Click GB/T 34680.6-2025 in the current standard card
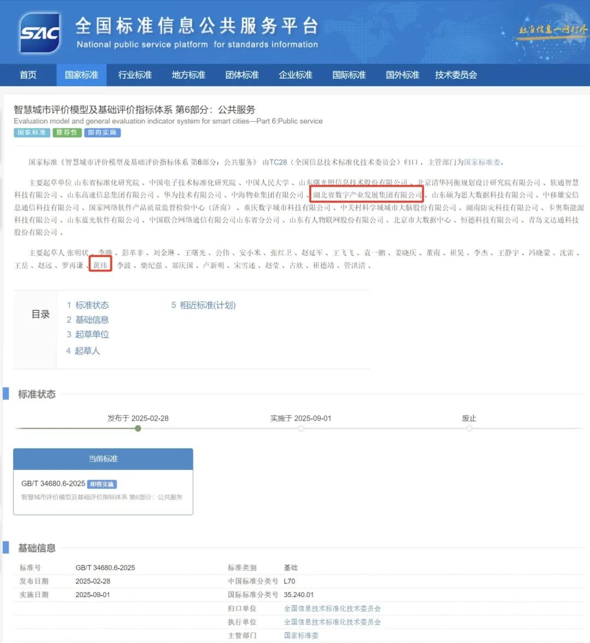The height and width of the screenshot is (643, 590). pyautogui.click(x=54, y=484)
